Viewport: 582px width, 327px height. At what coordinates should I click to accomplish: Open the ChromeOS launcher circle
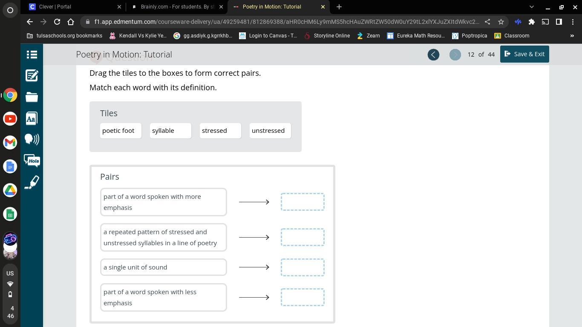point(10,10)
